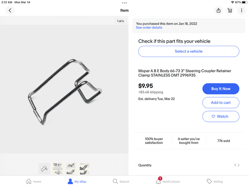This screenshot has width=249, height=187.
Task: Select the second image thumbnail
Action: tap(58, 169)
